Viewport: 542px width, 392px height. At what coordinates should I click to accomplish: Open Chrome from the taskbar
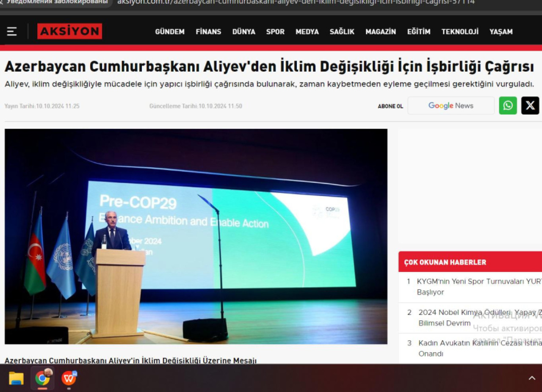pos(42,378)
